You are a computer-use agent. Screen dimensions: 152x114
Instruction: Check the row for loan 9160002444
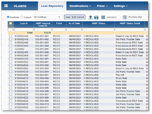point(11,36)
